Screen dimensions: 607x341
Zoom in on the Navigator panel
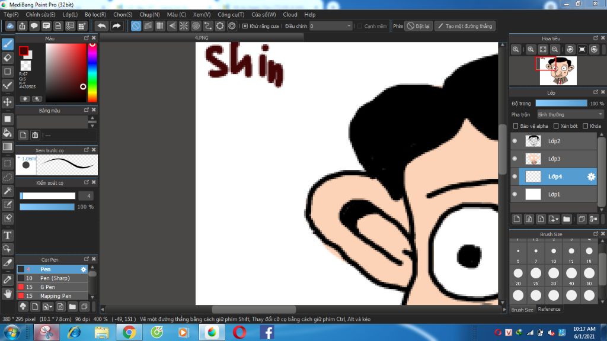pyautogui.click(x=531, y=50)
